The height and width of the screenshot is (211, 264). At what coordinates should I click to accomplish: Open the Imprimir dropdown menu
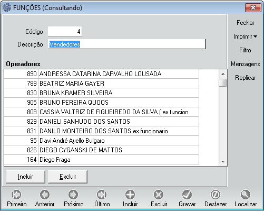tap(245, 36)
